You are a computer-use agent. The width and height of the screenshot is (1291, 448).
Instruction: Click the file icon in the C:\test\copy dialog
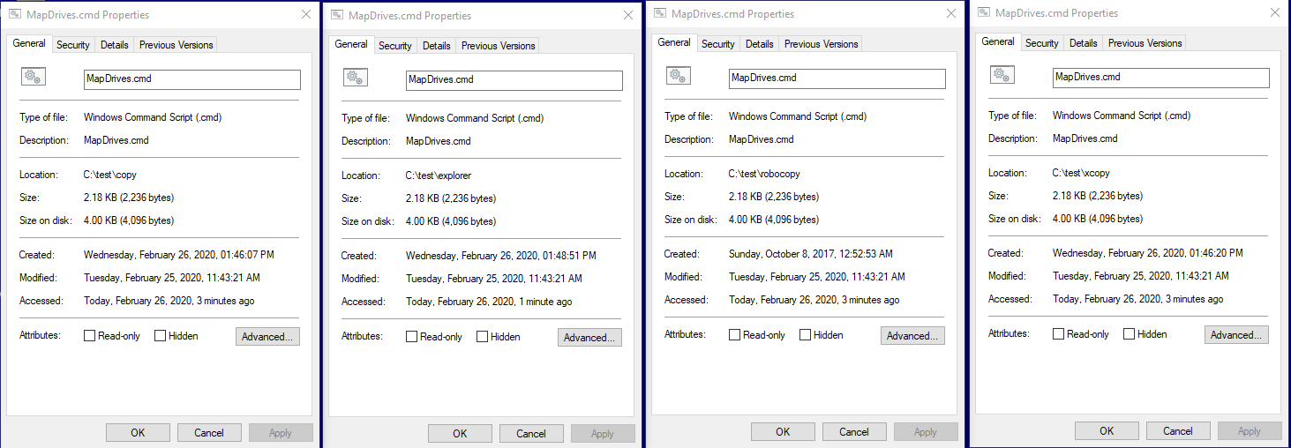(x=33, y=78)
